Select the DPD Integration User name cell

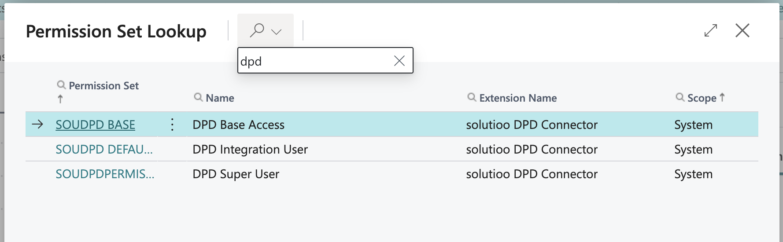[250, 149]
